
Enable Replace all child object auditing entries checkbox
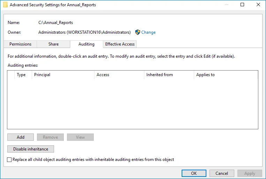9,160
